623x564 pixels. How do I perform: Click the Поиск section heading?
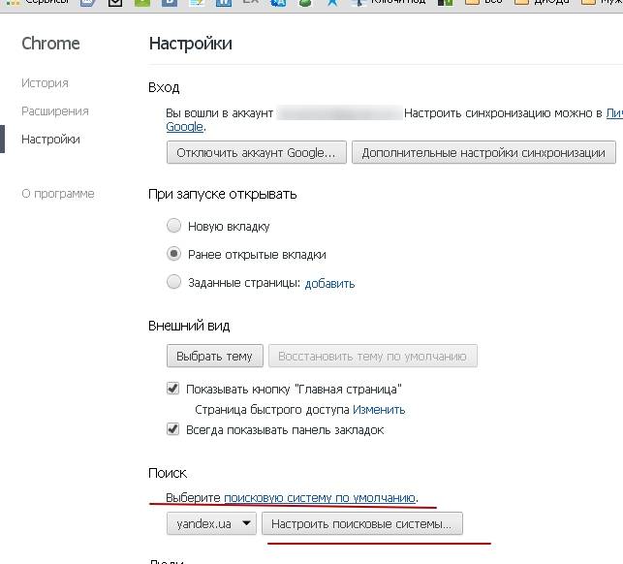tap(168, 473)
